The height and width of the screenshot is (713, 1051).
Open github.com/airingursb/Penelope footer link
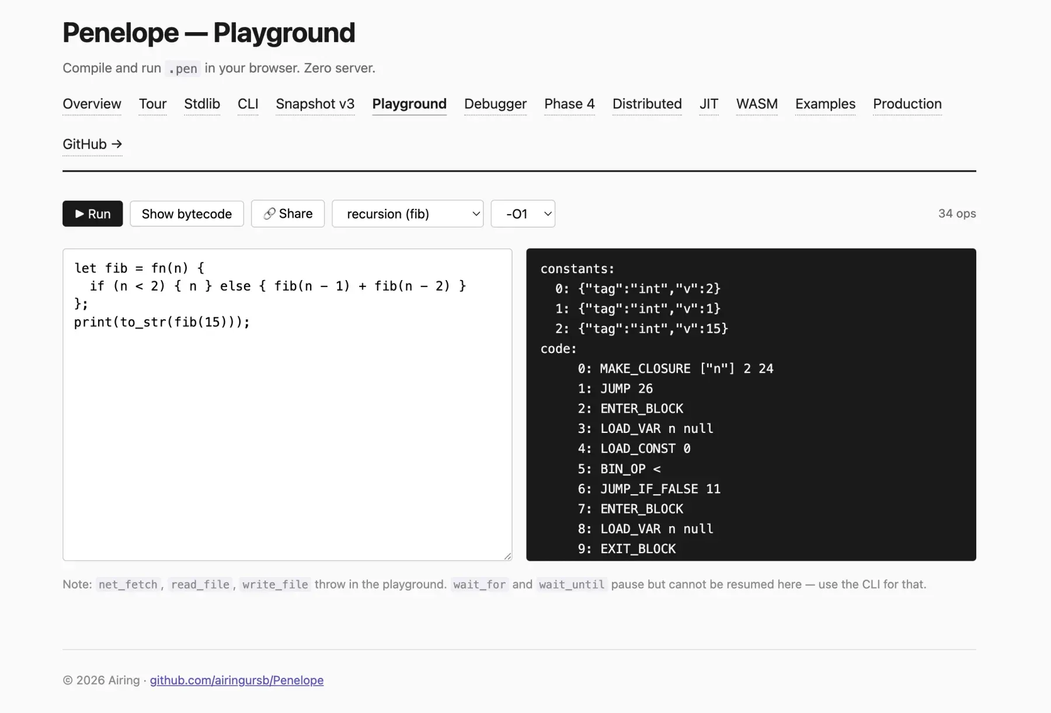tap(236, 680)
